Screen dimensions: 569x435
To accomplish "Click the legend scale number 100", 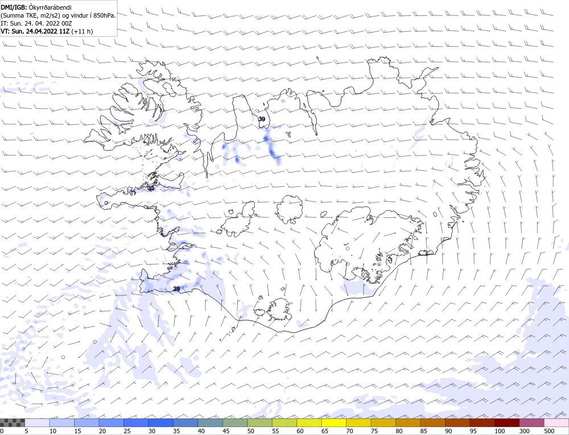I will pyautogui.click(x=500, y=431).
